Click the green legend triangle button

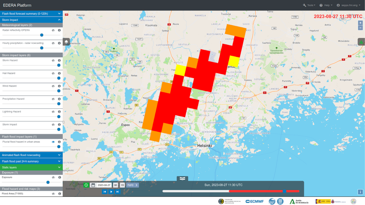pos(361,42)
